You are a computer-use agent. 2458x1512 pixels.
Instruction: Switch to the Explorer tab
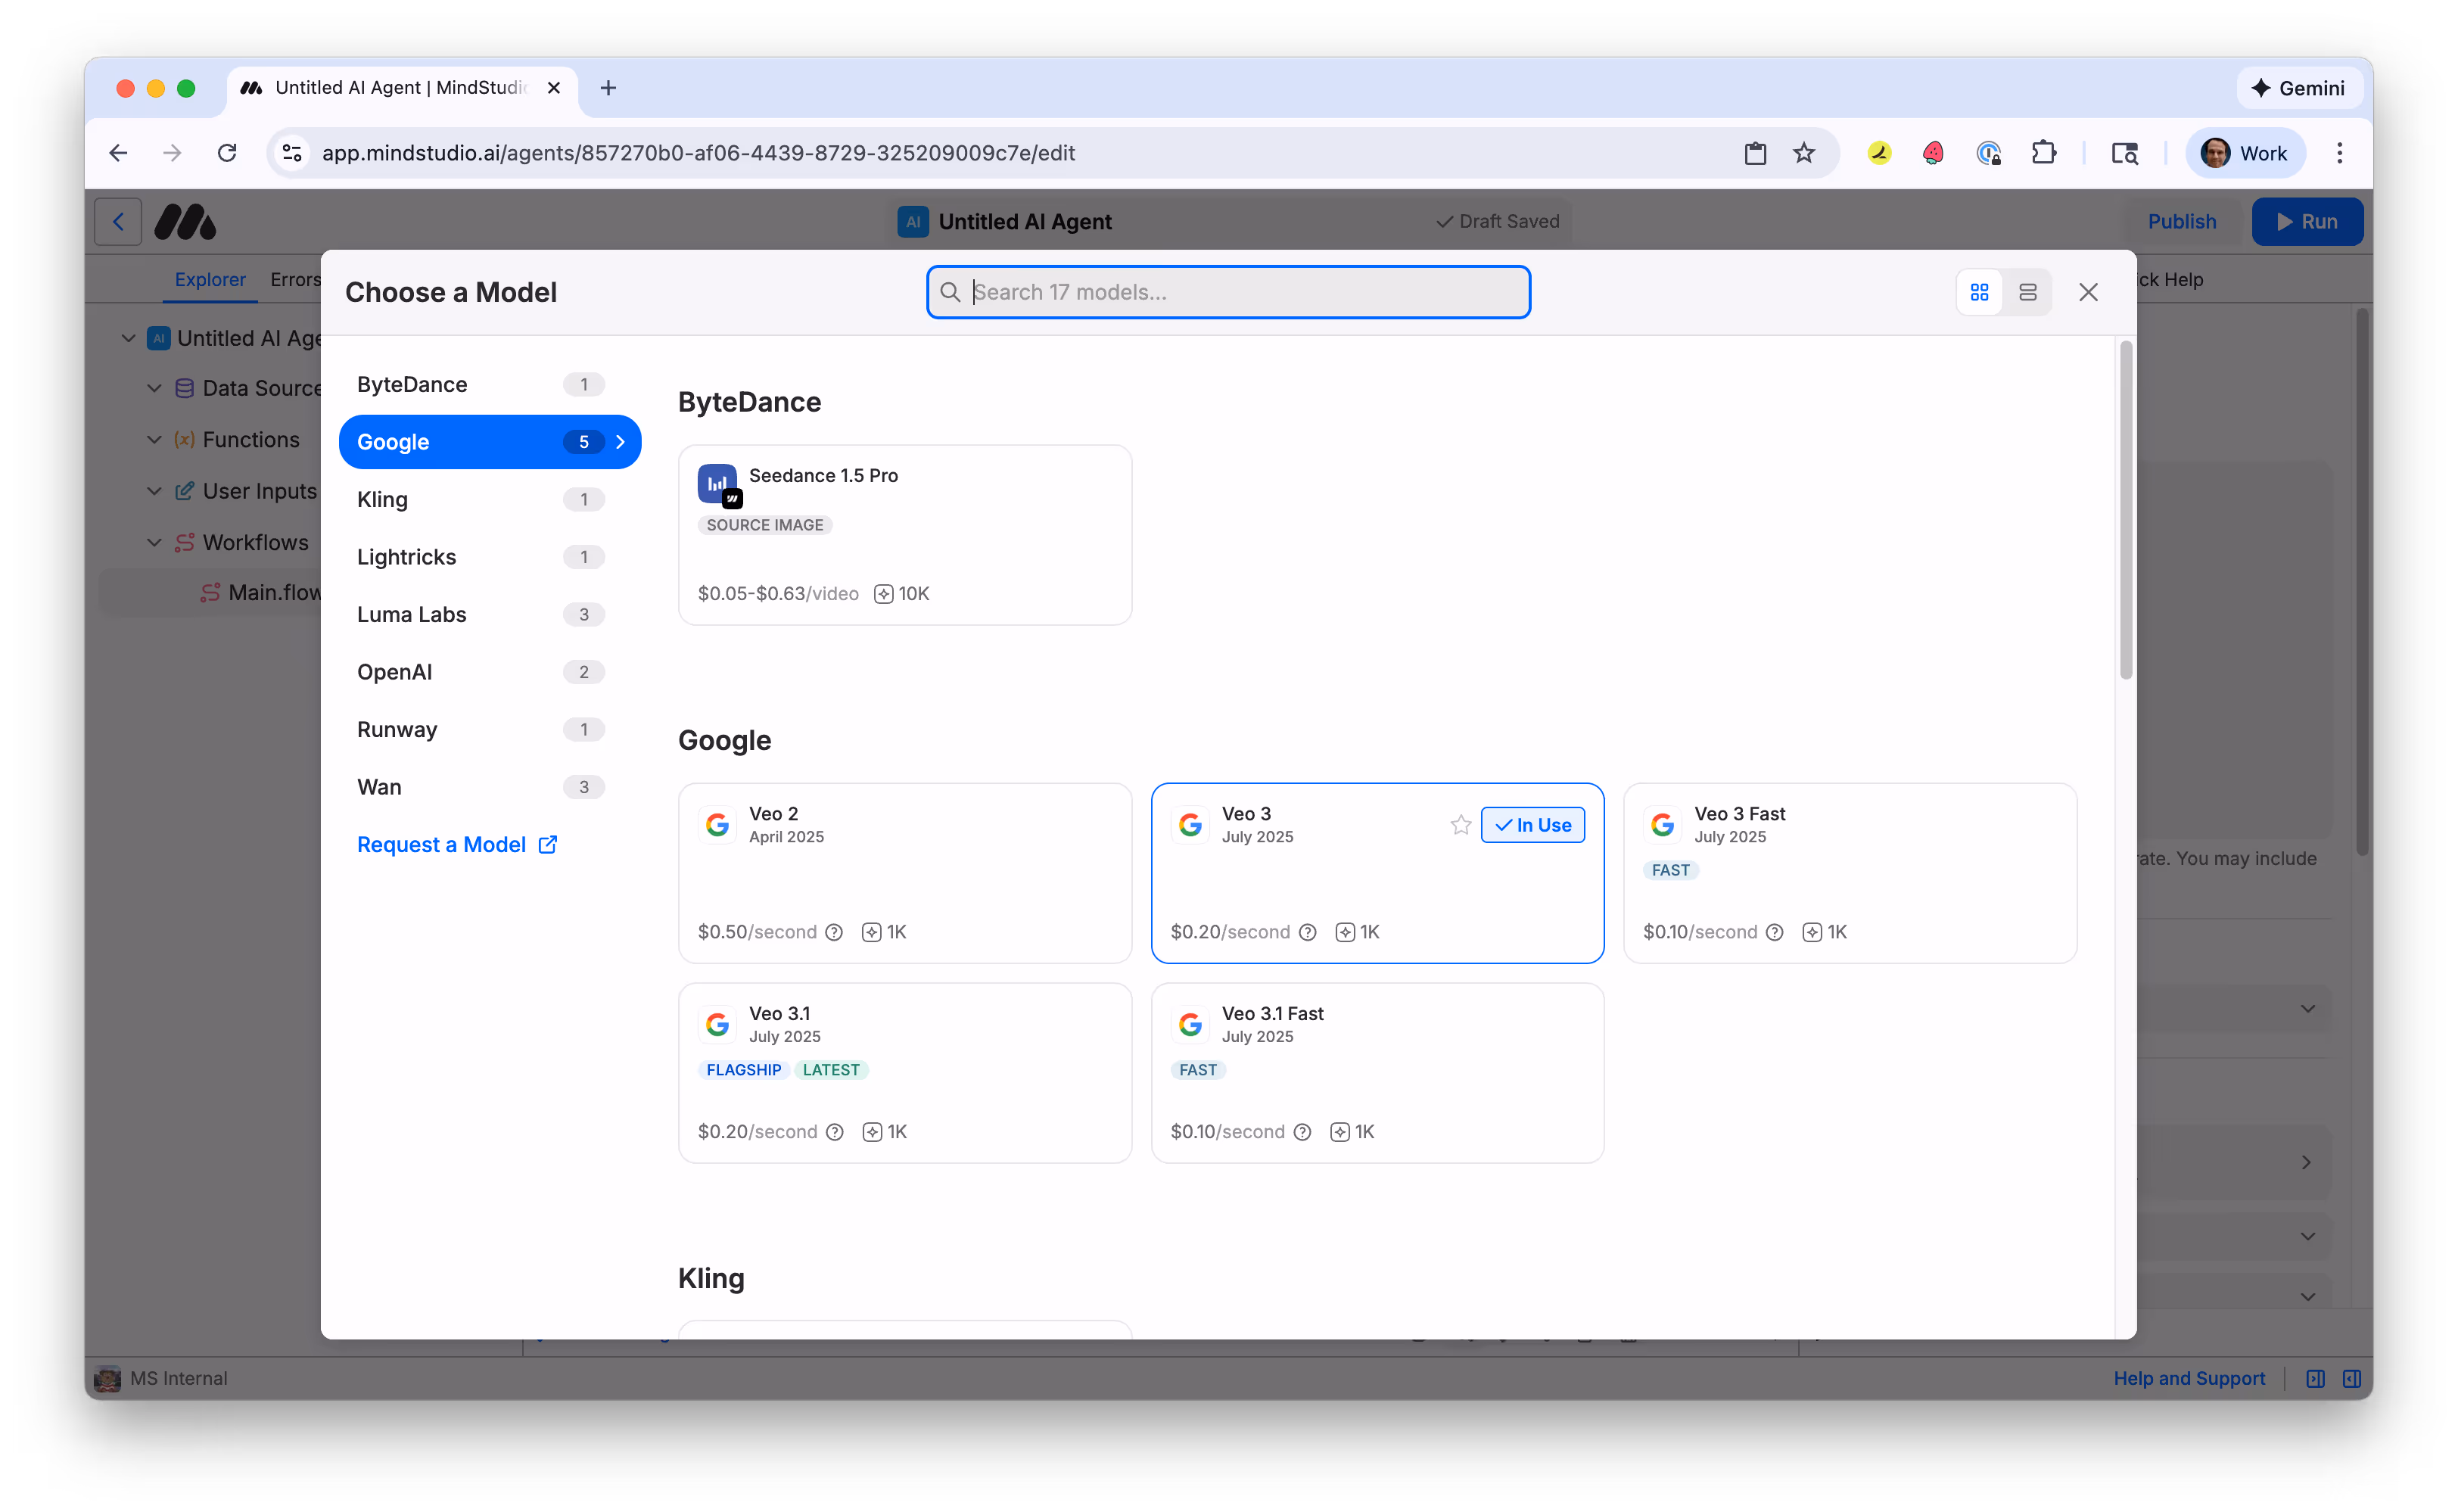[x=209, y=280]
